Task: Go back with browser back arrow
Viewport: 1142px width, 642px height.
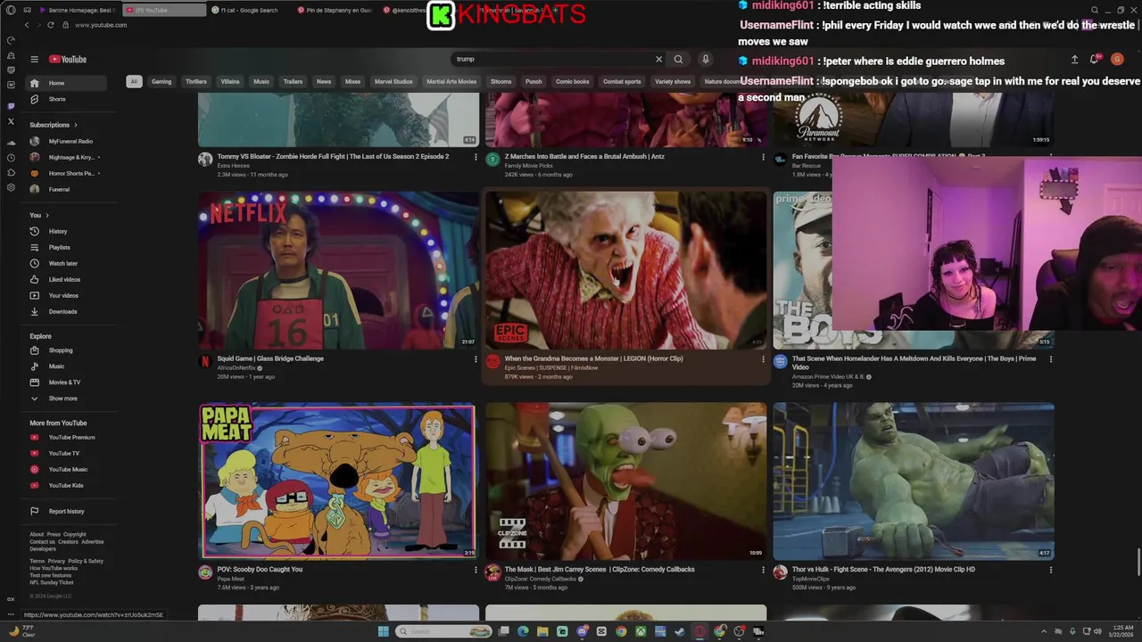Action: click(27, 25)
